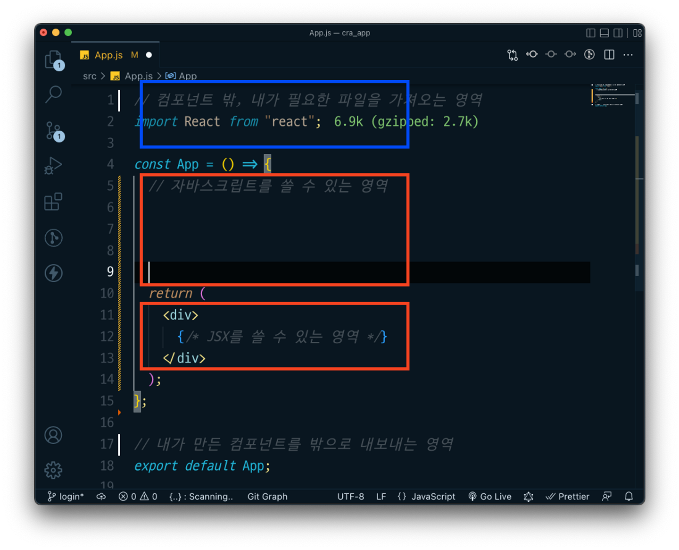
Task: Click the layout panel toggle at top right
Action: click(x=604, y=33)
